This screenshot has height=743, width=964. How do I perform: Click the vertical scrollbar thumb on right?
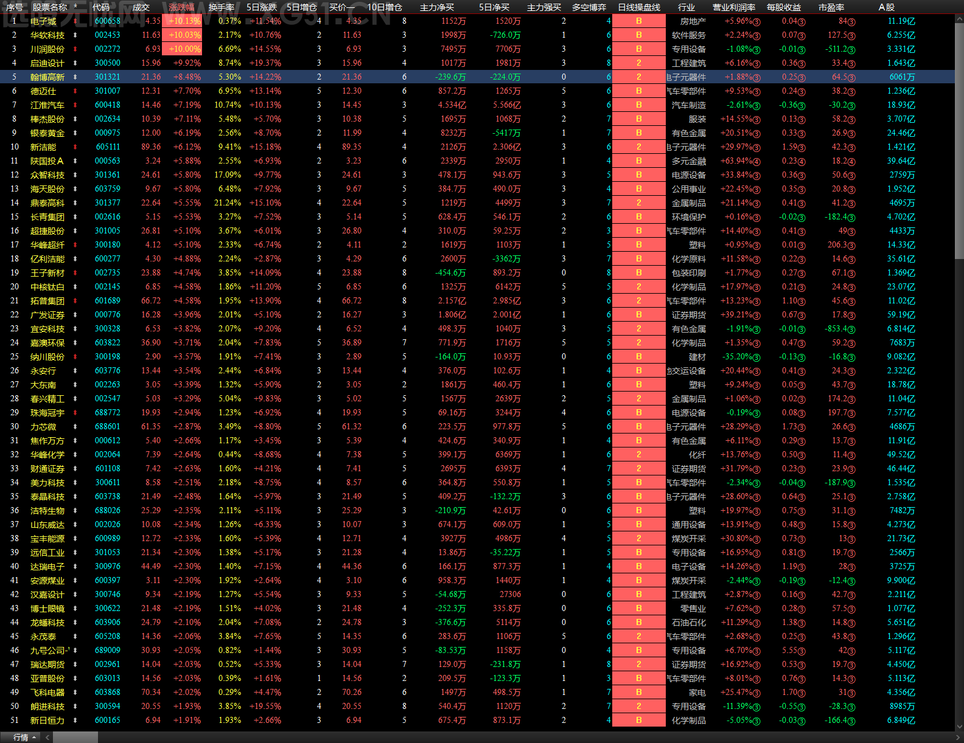[x=959, y=141]
